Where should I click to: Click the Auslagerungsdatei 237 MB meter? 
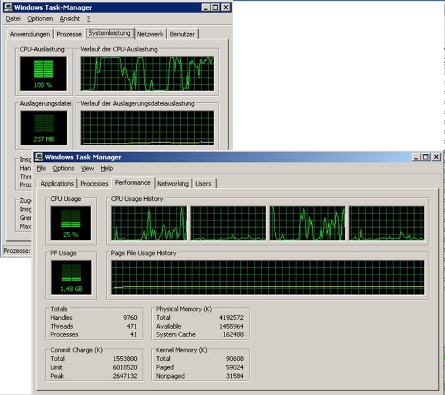click(x=43, y=128)
